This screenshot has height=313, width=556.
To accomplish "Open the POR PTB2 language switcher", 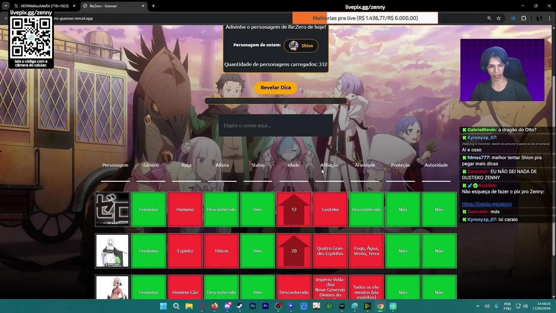I will tap(507, 306).
